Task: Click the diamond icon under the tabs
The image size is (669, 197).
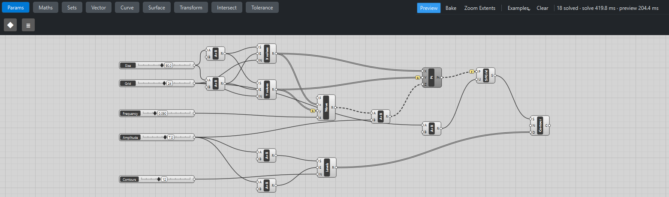Action: (10, 25)
